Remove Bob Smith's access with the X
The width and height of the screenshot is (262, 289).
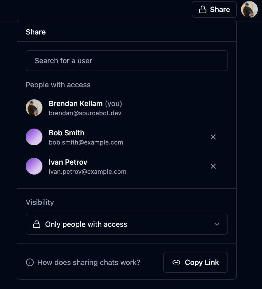click(213, 137)
